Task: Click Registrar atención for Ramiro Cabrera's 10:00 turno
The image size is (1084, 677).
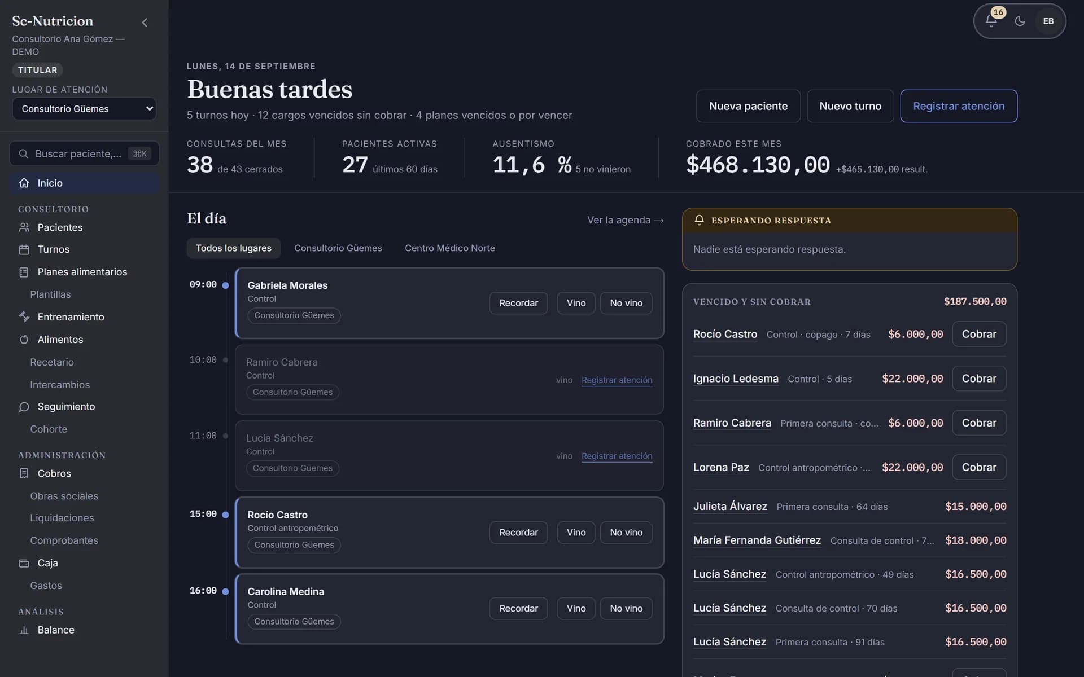Action: tap(617, 380)
